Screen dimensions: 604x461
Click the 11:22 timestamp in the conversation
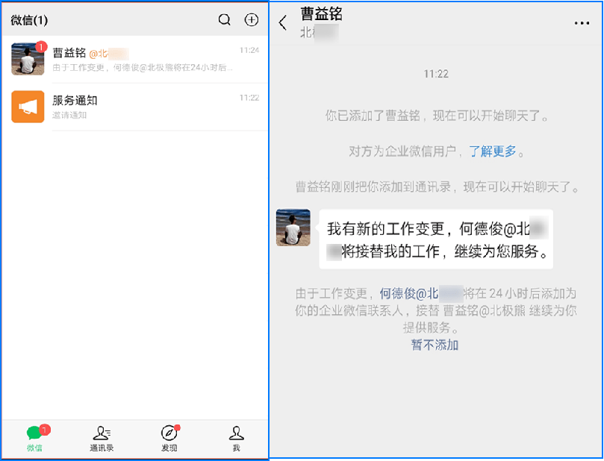[436, 74]
